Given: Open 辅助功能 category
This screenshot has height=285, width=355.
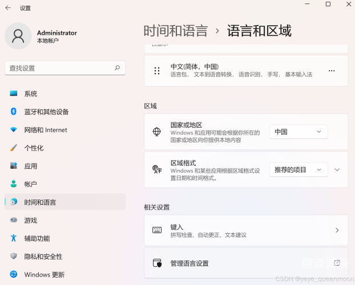Looking at the screenshot, I should pyautogui.click(x=65, y=238).
